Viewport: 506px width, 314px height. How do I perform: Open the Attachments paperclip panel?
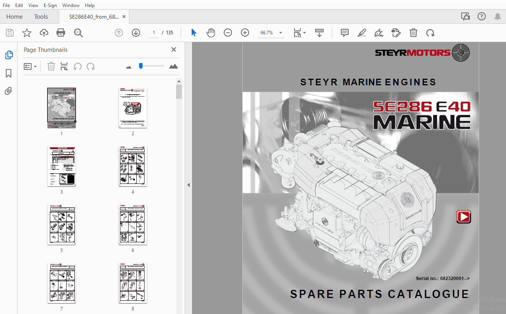9,91
